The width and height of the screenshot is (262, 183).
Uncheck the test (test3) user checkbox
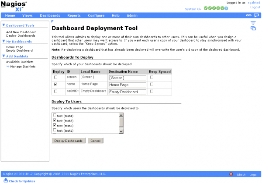(54, 120)
